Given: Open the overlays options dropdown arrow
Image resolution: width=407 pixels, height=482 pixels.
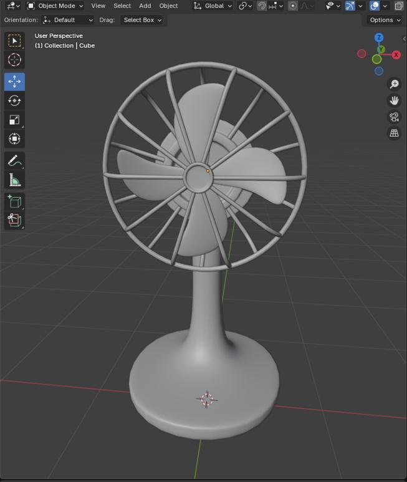Looking at the screenshot, I should click(385, 6).
